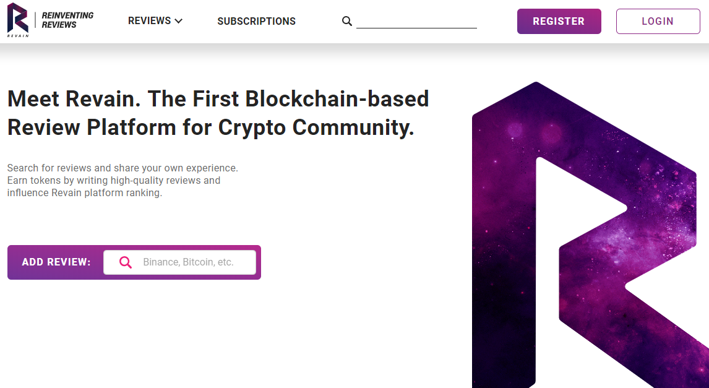
Task: Click the "ADD REVIEW:" label
Action: click(x=56, y=262)
